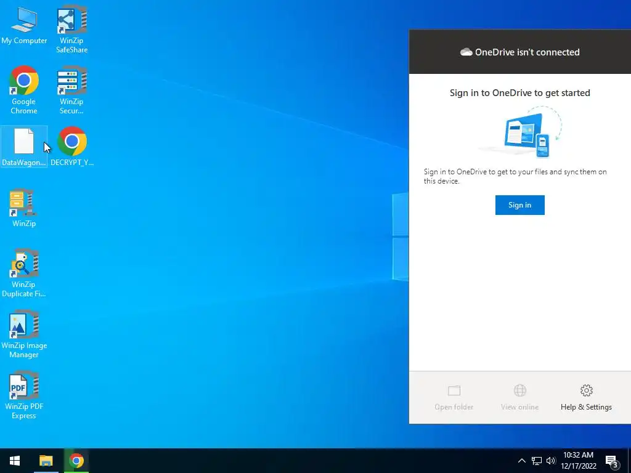The height and width of the screenshot is (473, 631).
Task: Open the Windows Start menu
Action: tap(15, 461)
